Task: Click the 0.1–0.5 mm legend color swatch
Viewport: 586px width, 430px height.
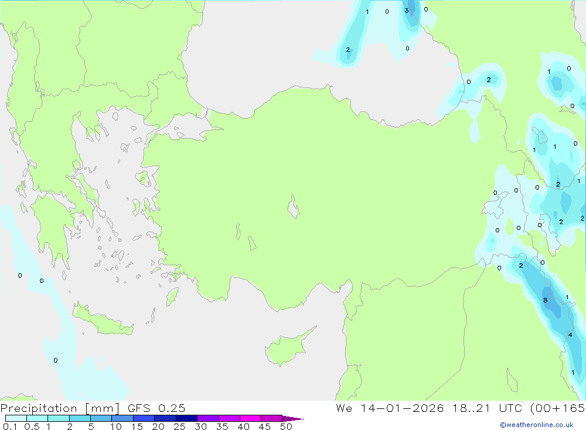Action: click(16, 418)
